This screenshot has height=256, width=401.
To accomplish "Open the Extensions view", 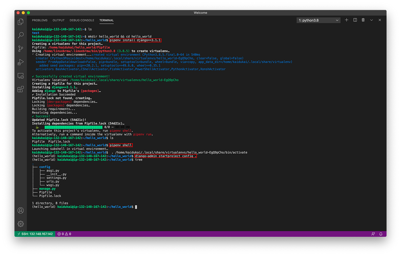I will (x=21, y=89).
